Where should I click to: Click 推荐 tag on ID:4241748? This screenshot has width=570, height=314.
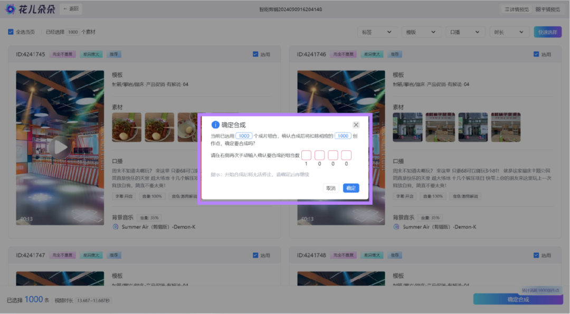pos(395,255)
